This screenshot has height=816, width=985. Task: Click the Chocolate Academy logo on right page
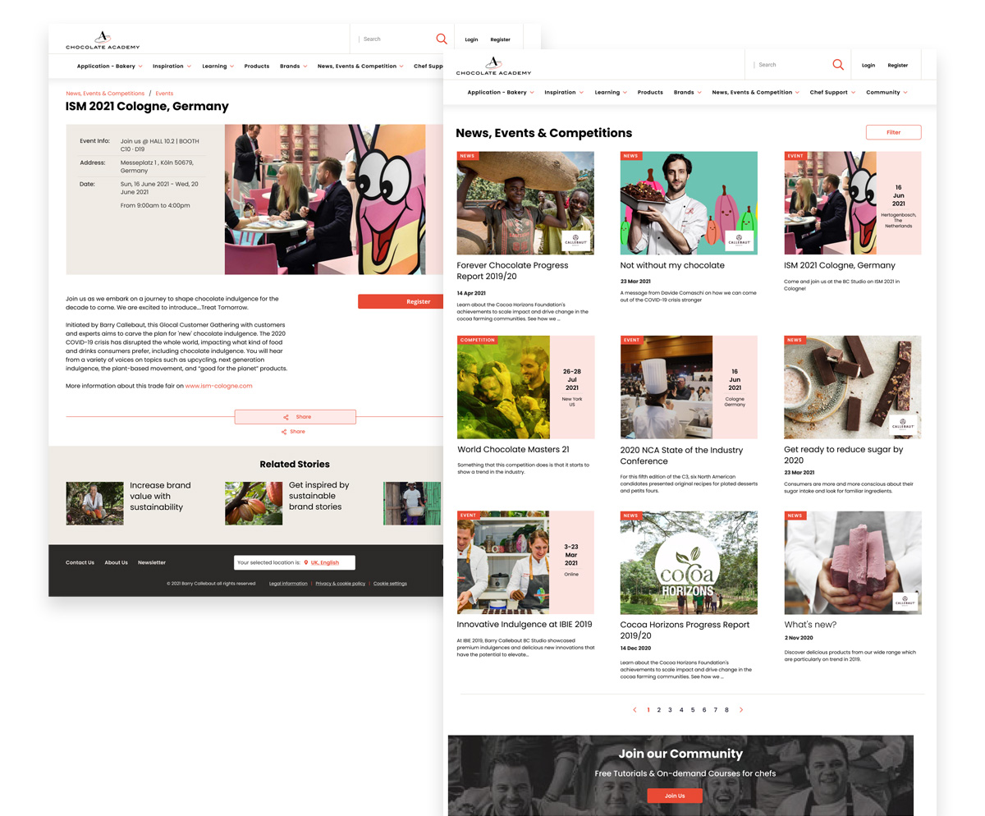tap(493, 66)
